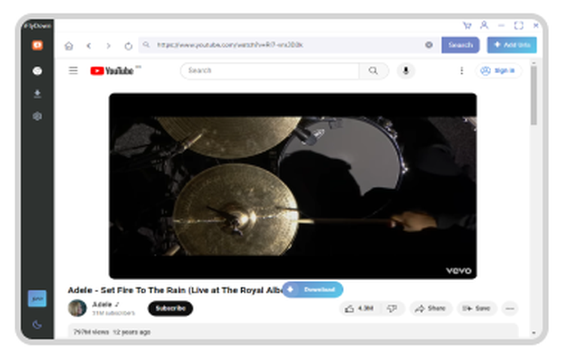Open Adele channel avatar
562x354 pixels.
coord(77,308)
